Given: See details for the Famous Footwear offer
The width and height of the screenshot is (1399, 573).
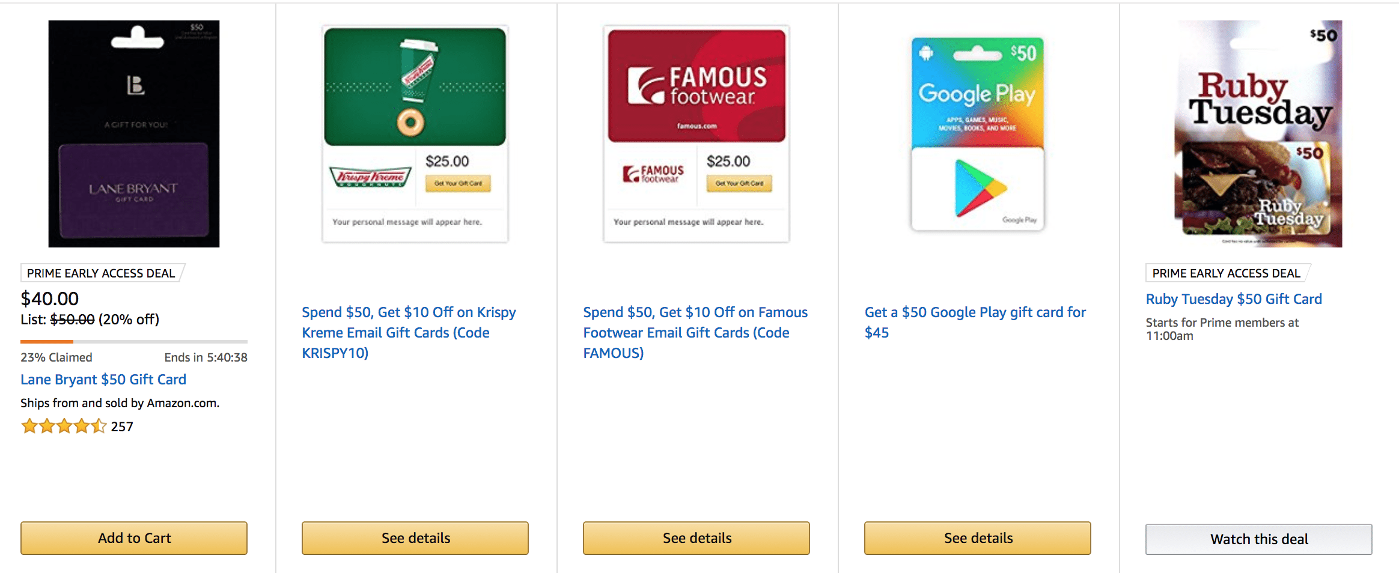Looking at the screenshot, I should click(696, 538).
